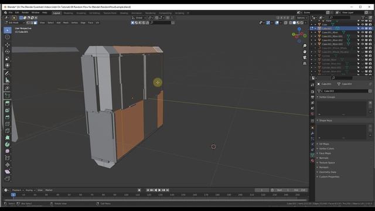Image resolution: width=375 pixels, height=211 pixels.
Task: Switch to wireframe viewport shading
Action: pyautogui.click(x=291, y=23)
